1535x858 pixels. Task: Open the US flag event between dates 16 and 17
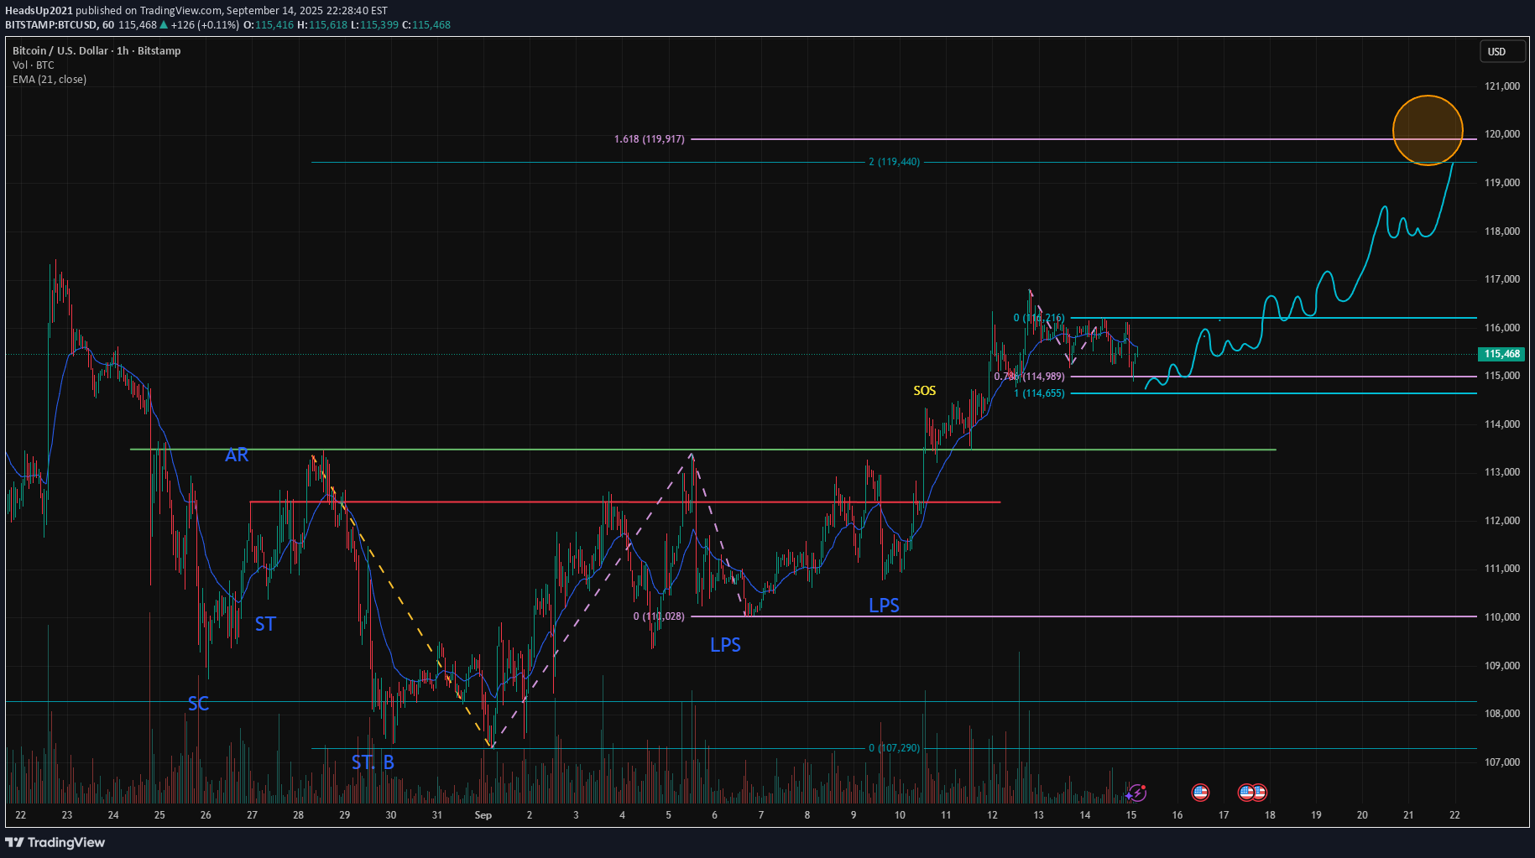tap(1200, 792)
